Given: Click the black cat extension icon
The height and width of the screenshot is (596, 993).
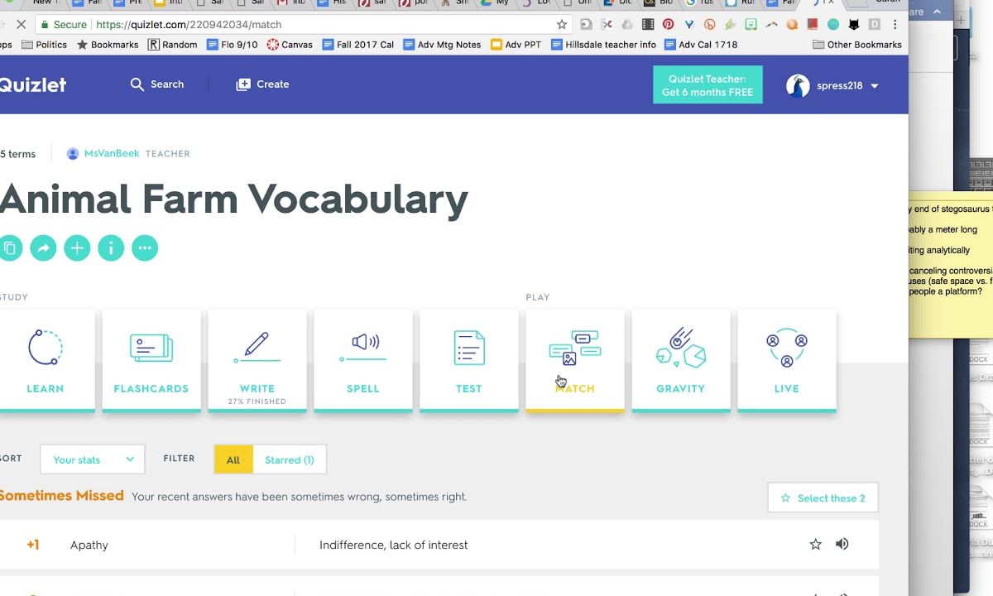Looking at the screenshot, I should [854, 25].
